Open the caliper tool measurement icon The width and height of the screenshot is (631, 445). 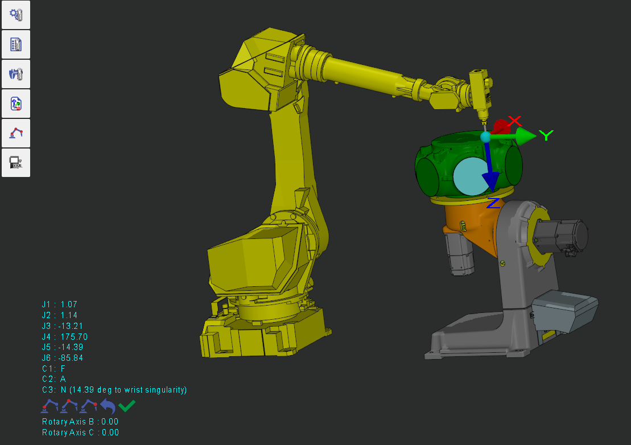[16, 74]
